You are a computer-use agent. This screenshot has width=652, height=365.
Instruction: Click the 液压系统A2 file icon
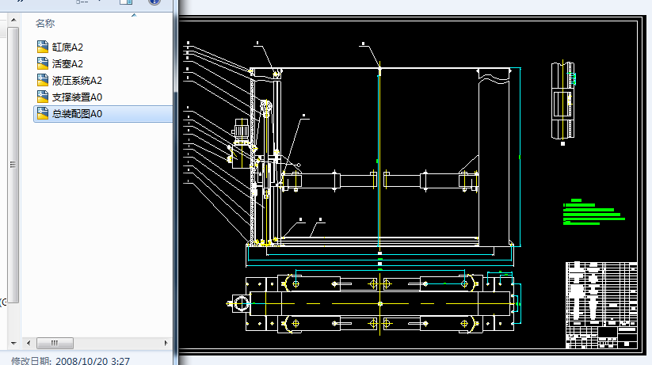pos(43,80)
